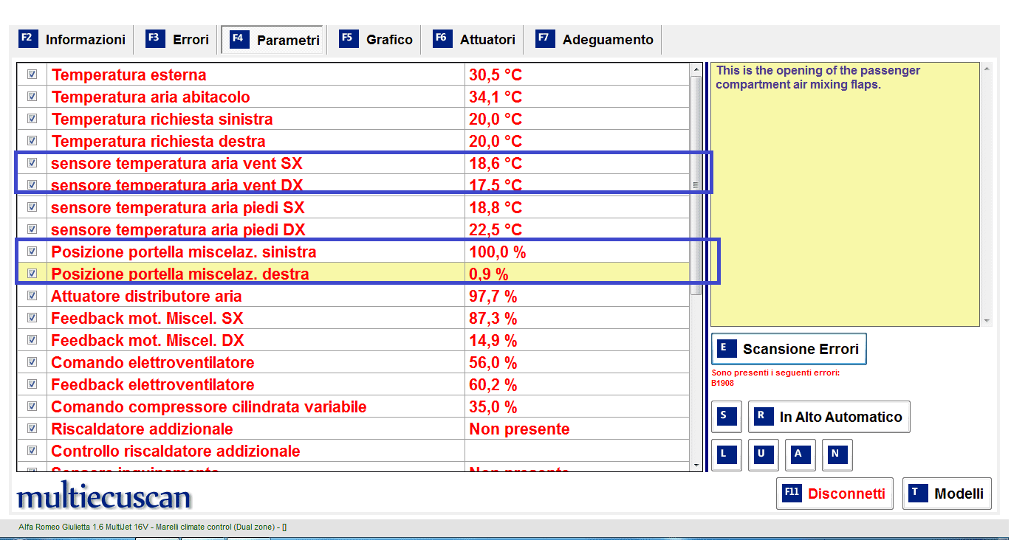Switch to the Errori tab
Viewport: 1011px width, 540px height.
178,40
